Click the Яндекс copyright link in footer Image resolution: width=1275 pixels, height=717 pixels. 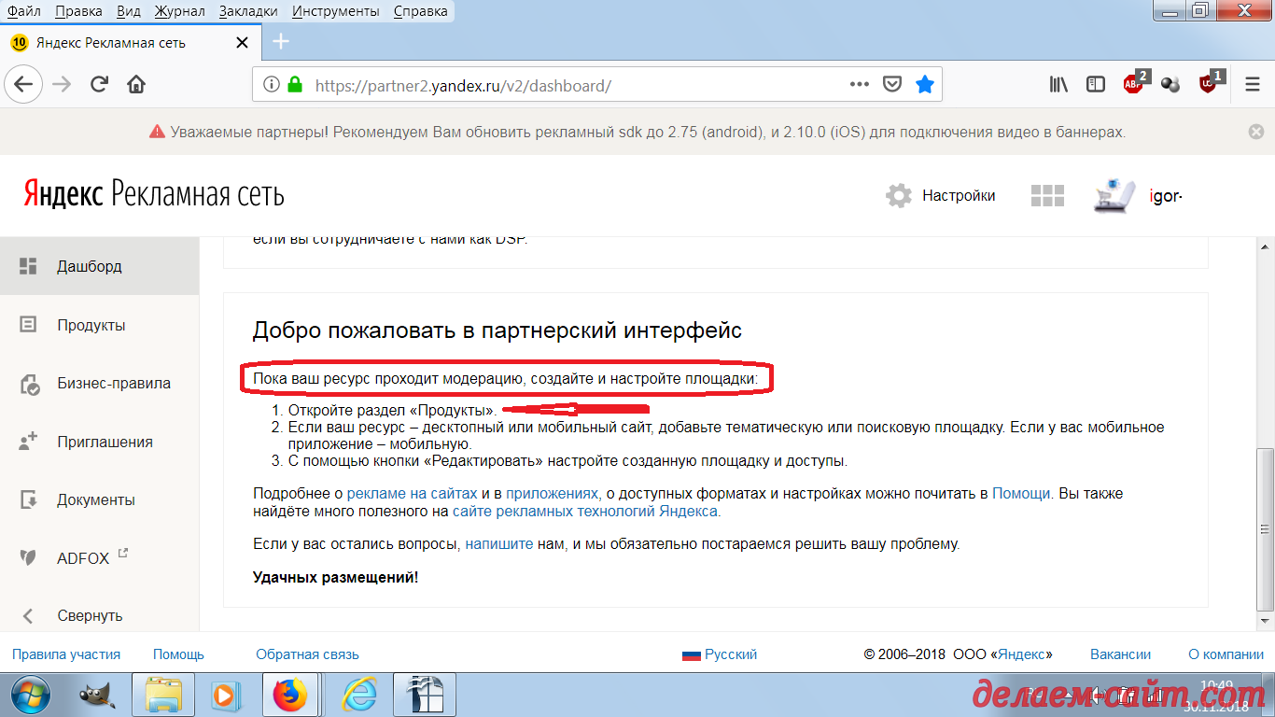click(x=1021, y=654)
